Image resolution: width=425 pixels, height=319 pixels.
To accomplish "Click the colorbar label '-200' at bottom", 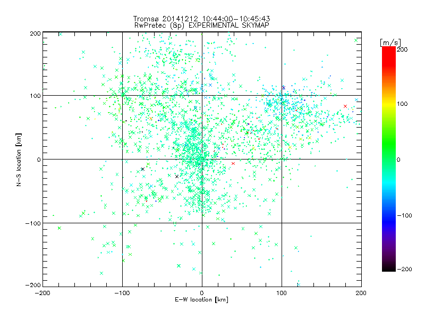I will click(404, 269).
